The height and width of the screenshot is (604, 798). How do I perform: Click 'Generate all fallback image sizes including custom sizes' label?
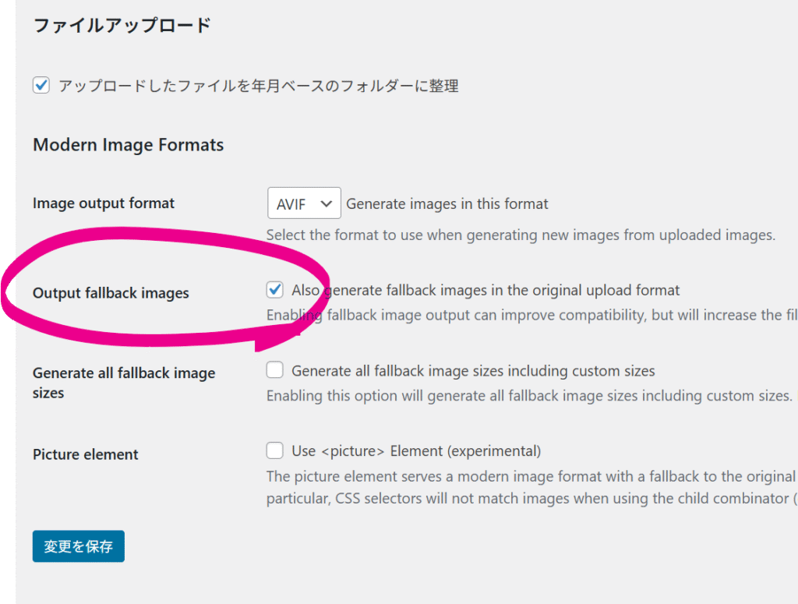(x=473, y=371)
